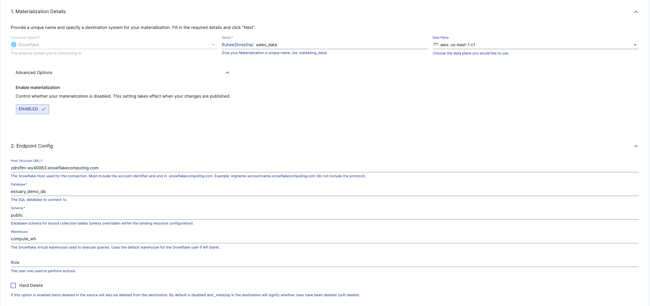Collapse Materialization Details section chevron
650x306 pixels.
click(x=636, y=12)
